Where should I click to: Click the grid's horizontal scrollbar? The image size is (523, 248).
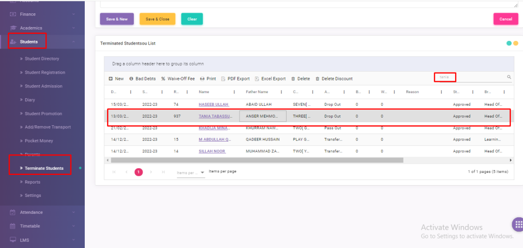coord(255,160)
